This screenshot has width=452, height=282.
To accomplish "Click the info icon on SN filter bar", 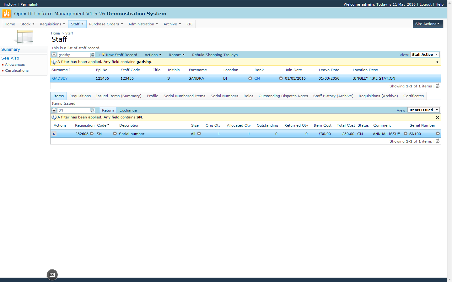I will (54, 117).
